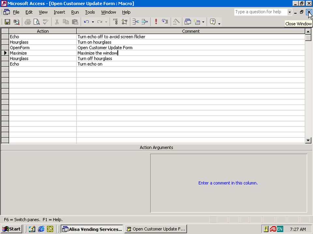Open the Run menu
This screenshot has height=234, width=313.
tap(75, 12)
